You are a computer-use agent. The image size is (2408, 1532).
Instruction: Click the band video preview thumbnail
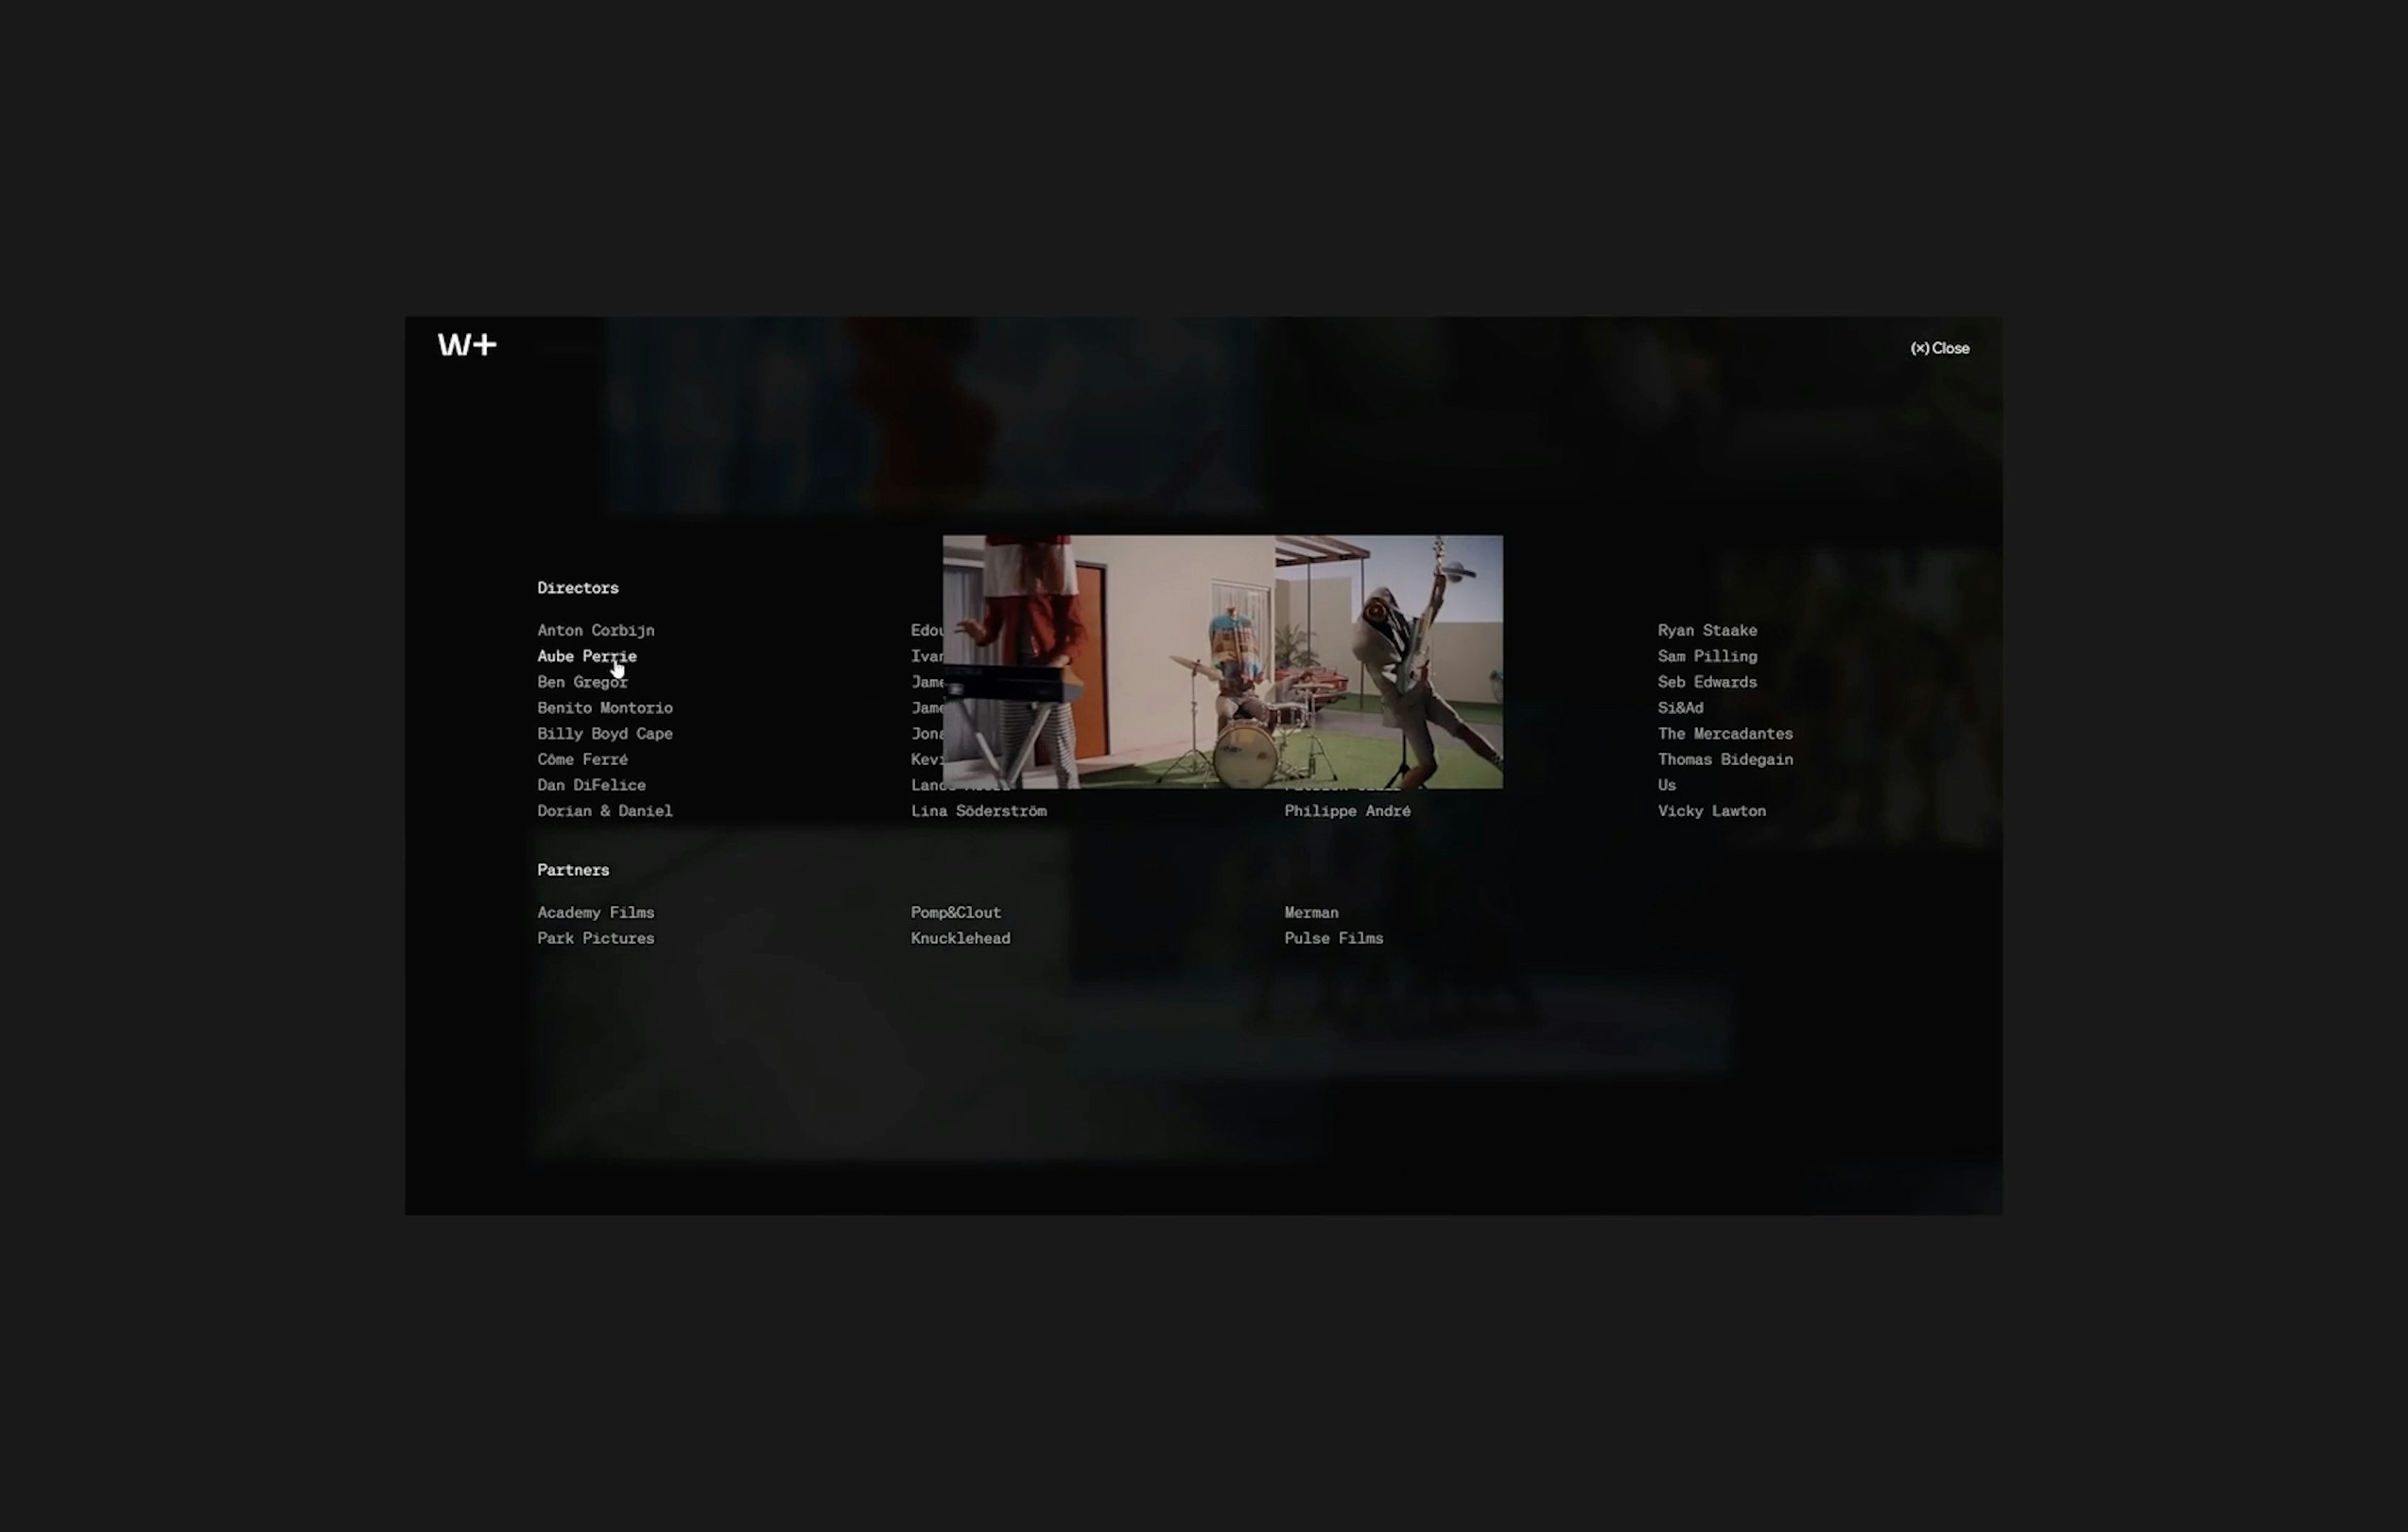pyautogui.click(x=1223, y=662)
